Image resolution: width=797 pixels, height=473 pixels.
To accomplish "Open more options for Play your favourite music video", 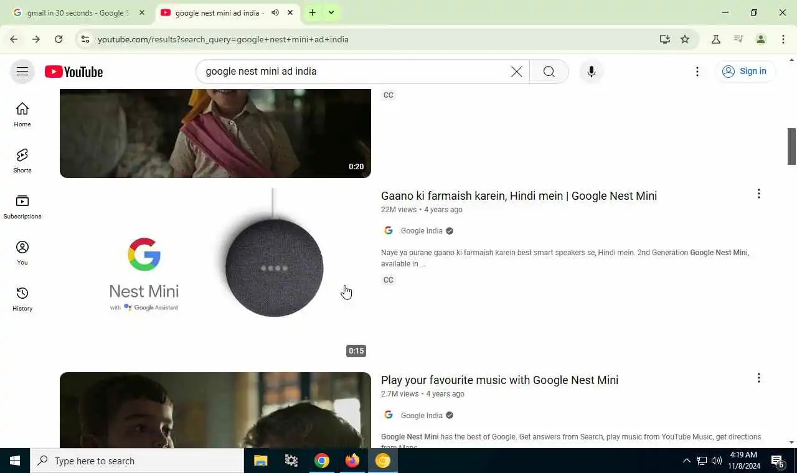I will (758, 378).
